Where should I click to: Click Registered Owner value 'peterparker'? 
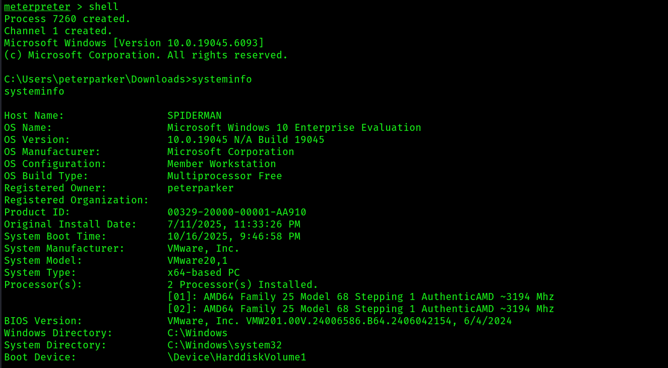201,188
